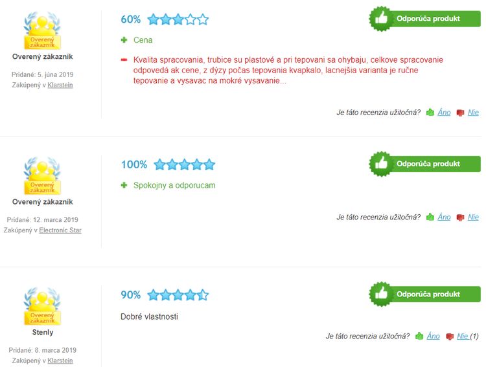This screenshot has height=367, width=486.
Task: Vote Nie on the 60% review
Action: 473,113
